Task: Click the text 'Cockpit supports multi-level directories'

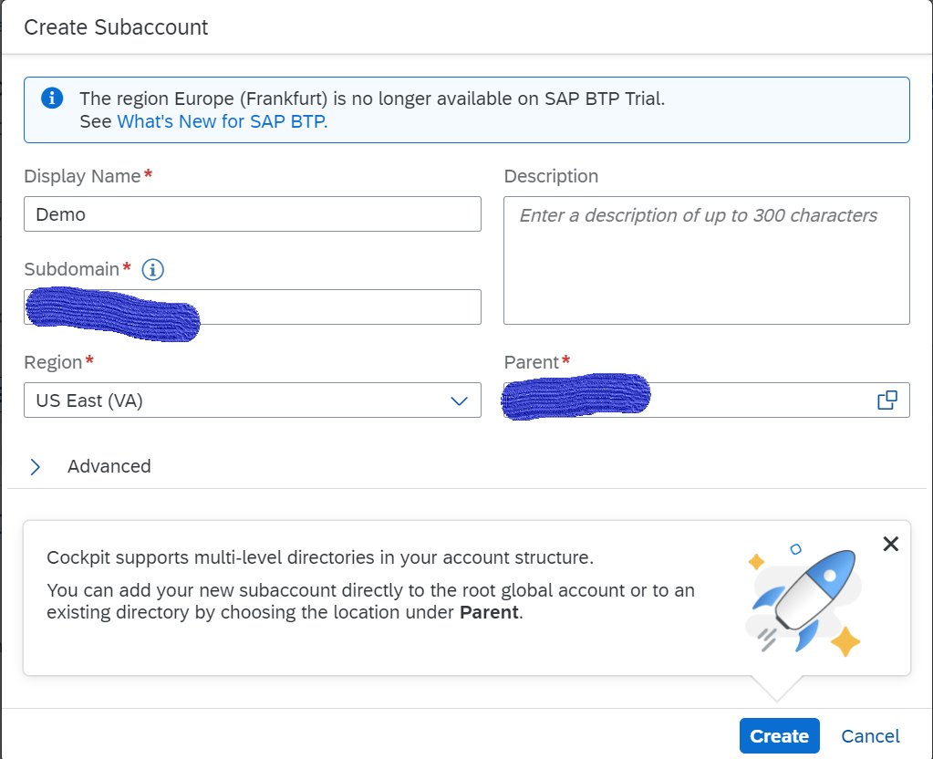Action: click(211, 557)
